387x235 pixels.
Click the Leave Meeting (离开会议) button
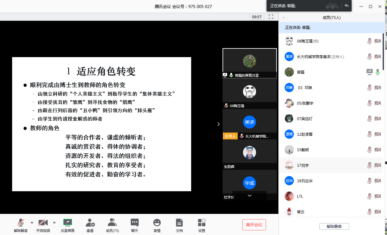pyautogui.click(x=254, y=225)
